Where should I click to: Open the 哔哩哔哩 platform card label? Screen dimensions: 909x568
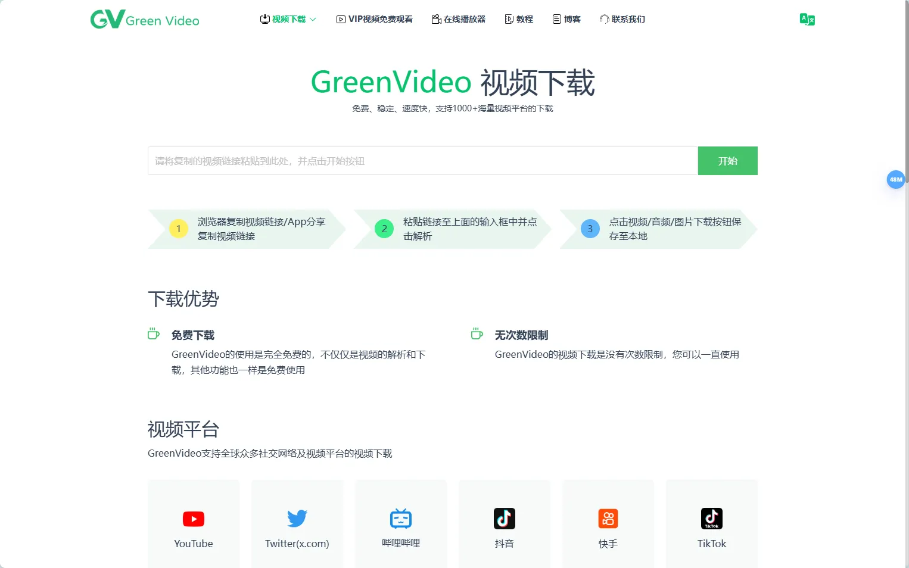pyautogui.click(x=401, y=543)
